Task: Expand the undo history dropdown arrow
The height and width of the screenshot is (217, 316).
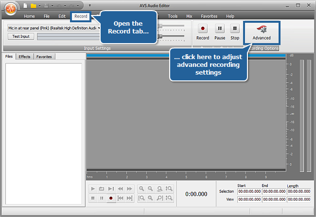Action: [65, 6]
